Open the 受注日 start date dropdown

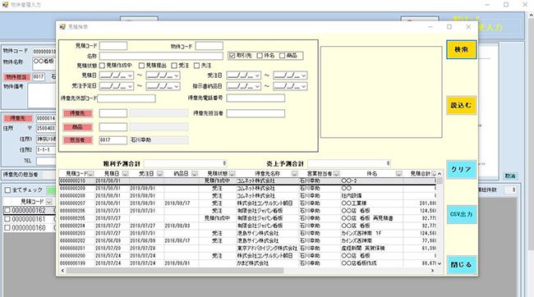point(257,75)
